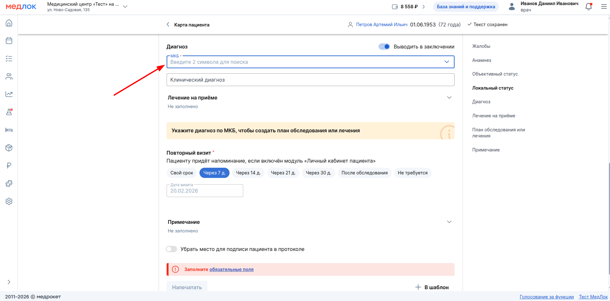Jump to 'Жалобы' in side navigation

(481, 46)
